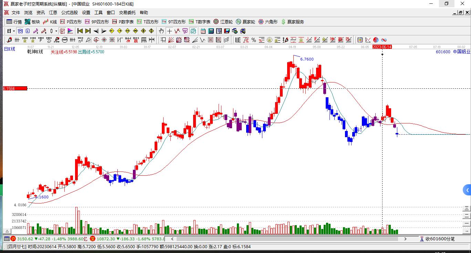The width and height of the screenshot is (471, 253).
Task: Open 赢家服务 with the dollar icon
Action: pyautogui.click(x=293, y=22)
